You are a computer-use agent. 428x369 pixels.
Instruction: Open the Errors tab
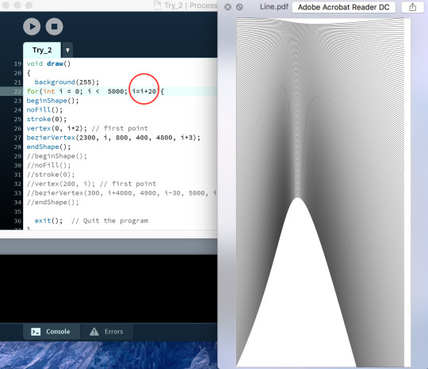coord(107,332)
